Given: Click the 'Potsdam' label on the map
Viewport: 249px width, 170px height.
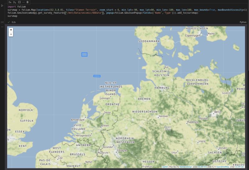Looking at the screenshot, I should [x=204, y=119].
